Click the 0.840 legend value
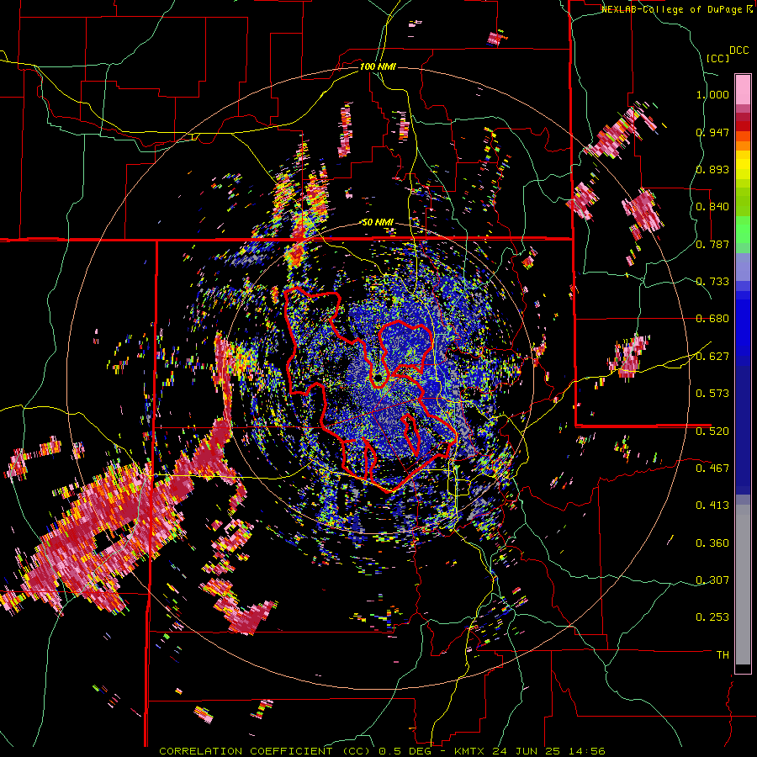The height and width of the screenshot is (757, 757). pyautogui.click(x=712, y=207)
